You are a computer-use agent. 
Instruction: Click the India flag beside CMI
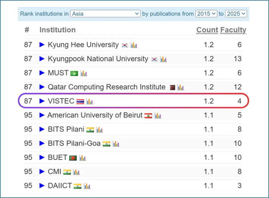(67, 172)
